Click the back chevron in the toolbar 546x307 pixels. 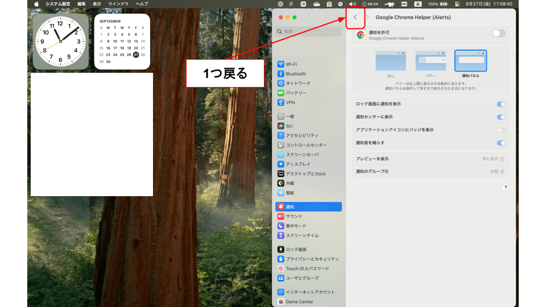point(355,18)
